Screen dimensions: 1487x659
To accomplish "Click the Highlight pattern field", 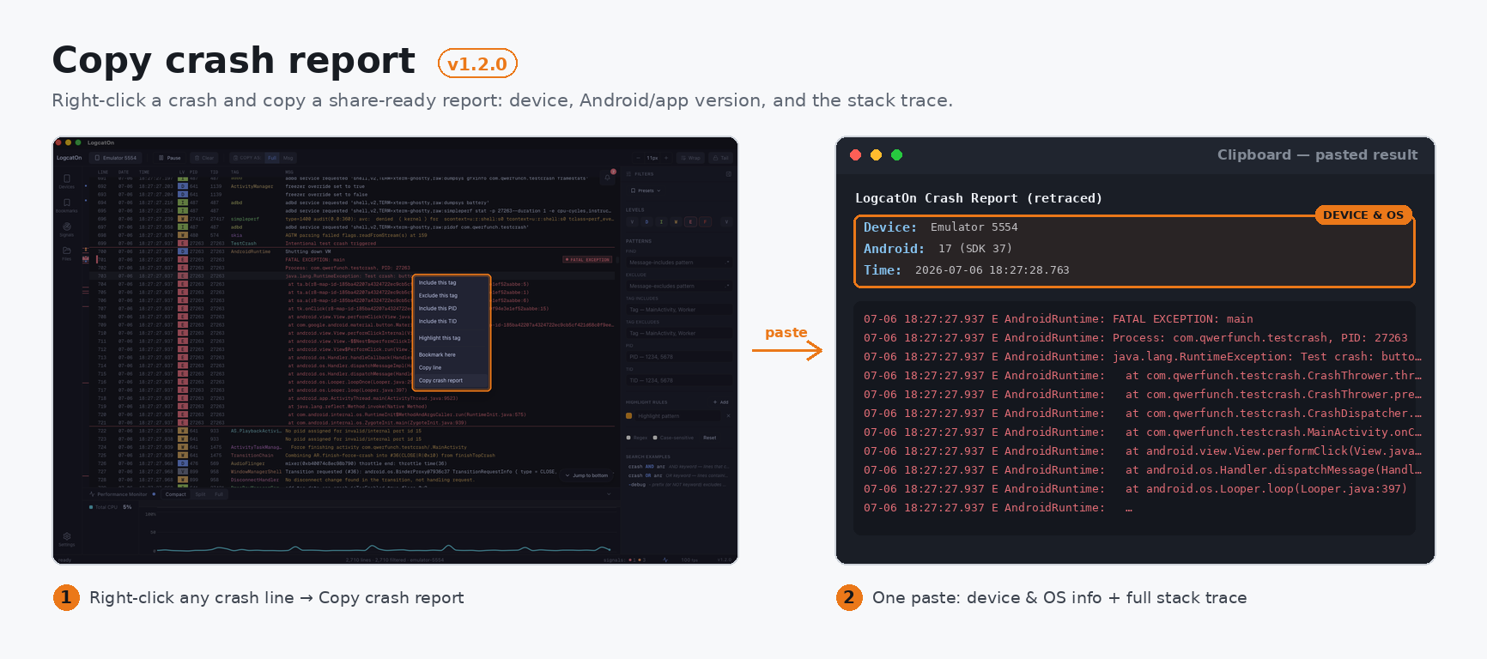I will [x=677, y=415].
